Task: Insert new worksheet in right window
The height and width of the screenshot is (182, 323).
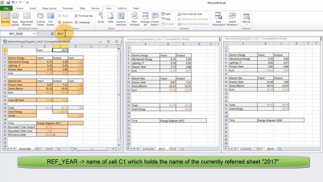Action: (280, 149)
